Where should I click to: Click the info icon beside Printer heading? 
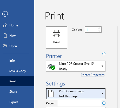[x=104, y=54]
